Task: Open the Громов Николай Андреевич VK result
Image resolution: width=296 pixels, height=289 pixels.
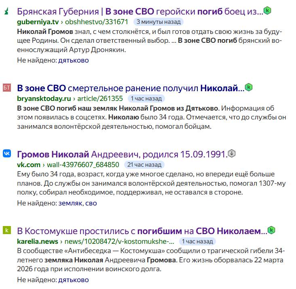Action: (122, 154)
